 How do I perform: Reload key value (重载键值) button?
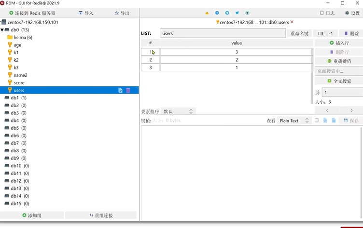(x=339, y=61)
